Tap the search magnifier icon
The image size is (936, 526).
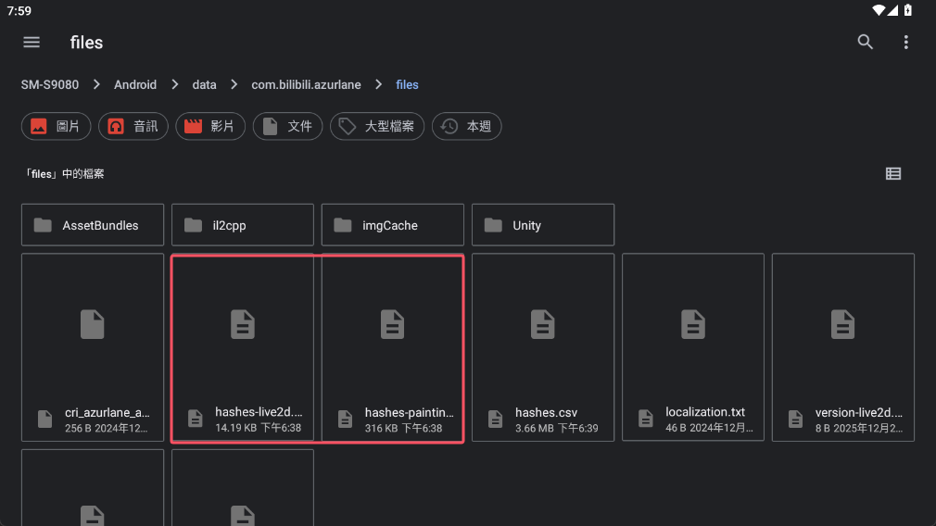tap(865, 42)
